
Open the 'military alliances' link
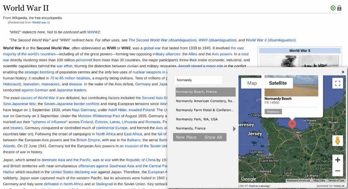click(x=167, y=54)
